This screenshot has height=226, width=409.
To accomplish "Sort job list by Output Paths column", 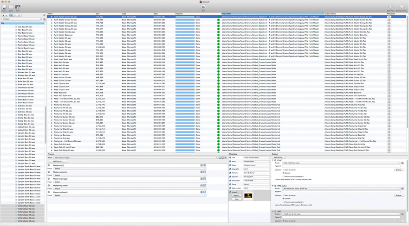I will (x=355, y=13).
